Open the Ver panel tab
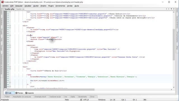Viewport: 179px width, 101px height. click(x=66, y=97)
